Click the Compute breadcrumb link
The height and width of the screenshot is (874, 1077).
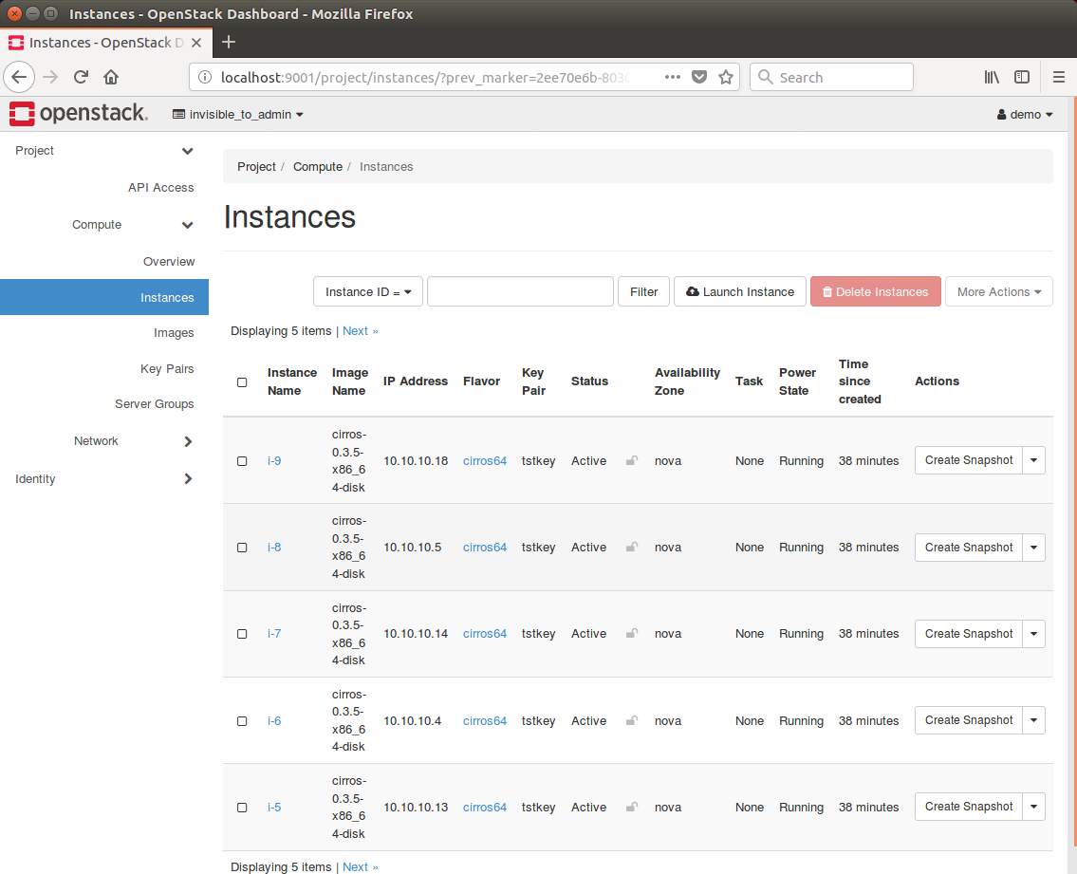click(x=317, y=167)
